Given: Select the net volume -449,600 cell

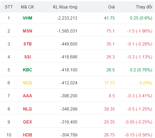Looking at the screenshot, I should pyautogui.click(x=69, y=44).
